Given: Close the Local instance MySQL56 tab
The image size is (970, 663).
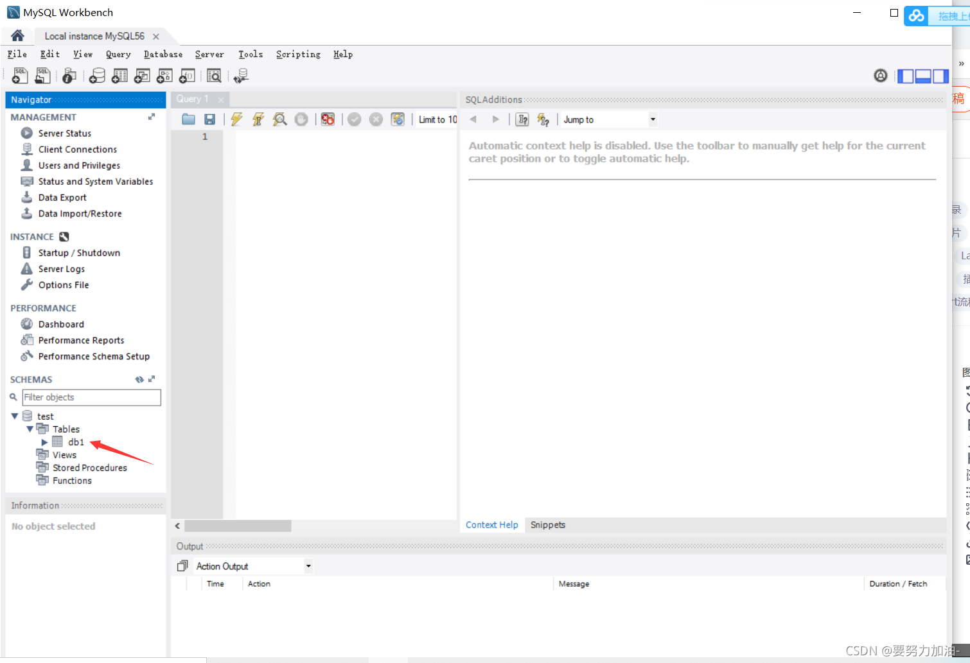Looking at the screenshot, I should coord(156,37).
